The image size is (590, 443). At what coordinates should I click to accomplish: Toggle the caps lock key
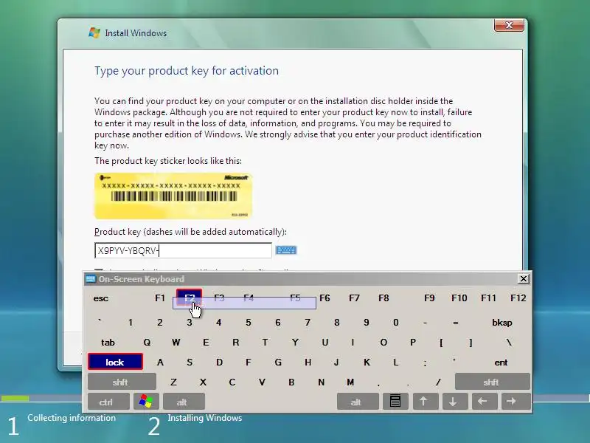(115, 362)
